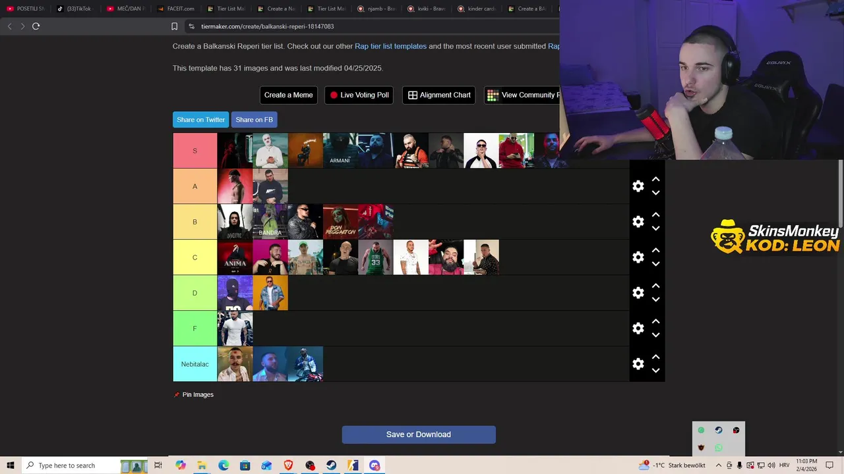Open File Explorer from the taskbar

202,465
